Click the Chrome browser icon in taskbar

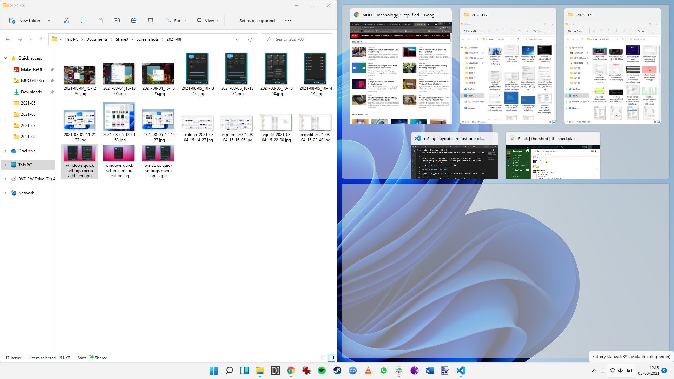tap(291, 370)
